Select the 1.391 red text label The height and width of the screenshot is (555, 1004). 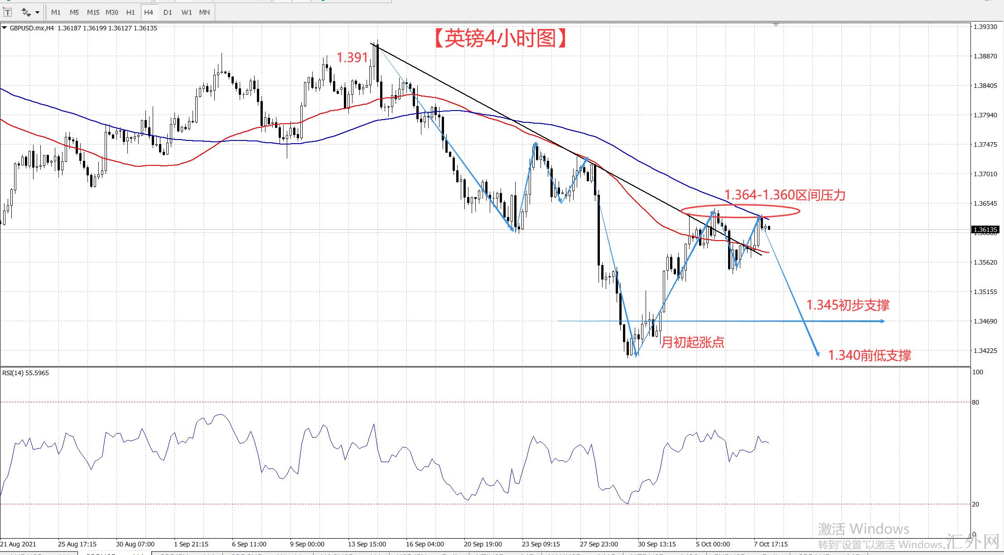click(352, 58)
